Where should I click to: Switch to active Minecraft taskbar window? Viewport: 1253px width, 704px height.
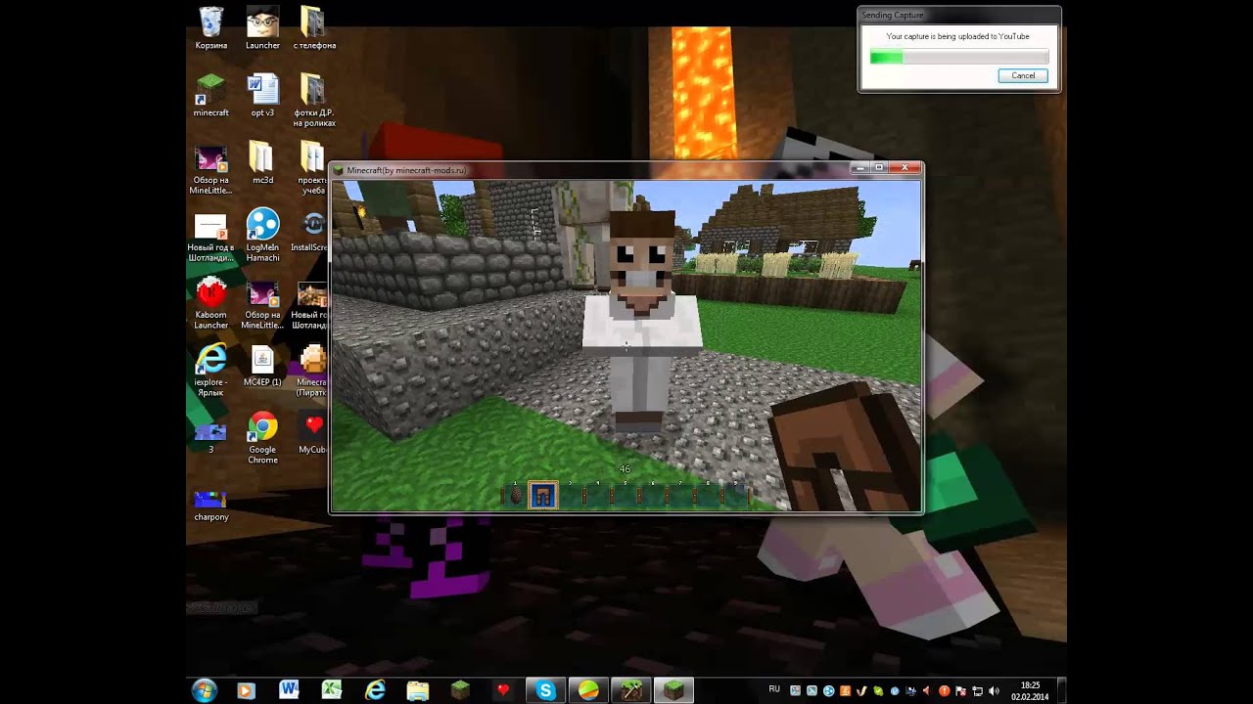tap(674, 690)
